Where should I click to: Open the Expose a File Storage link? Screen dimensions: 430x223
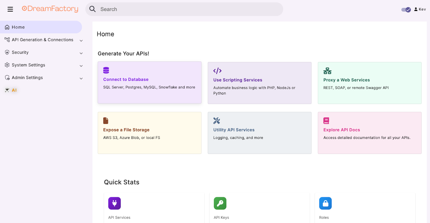click(x=126, y=130)
